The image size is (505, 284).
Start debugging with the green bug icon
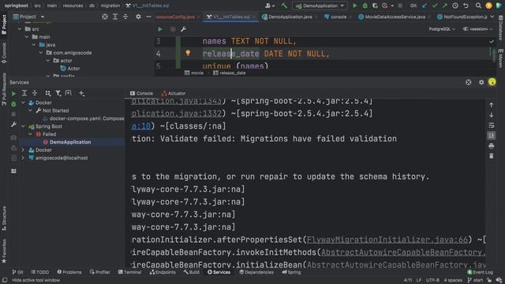(x=365, y=6)
